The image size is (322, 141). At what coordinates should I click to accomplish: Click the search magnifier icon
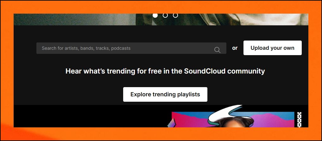click(217, 50)
